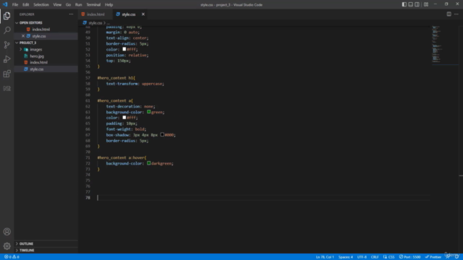Click the text-transform: uppercase line
Screen dimensions: 463x260
[x=135, y=84]
